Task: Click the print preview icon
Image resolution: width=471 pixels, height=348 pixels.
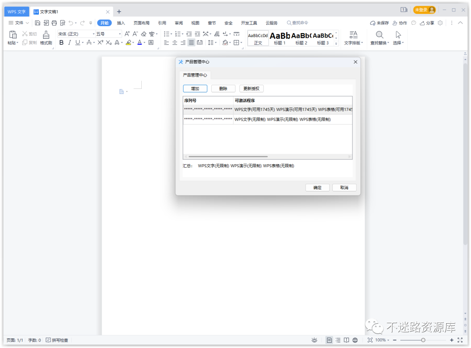Action: click(62, 23)
